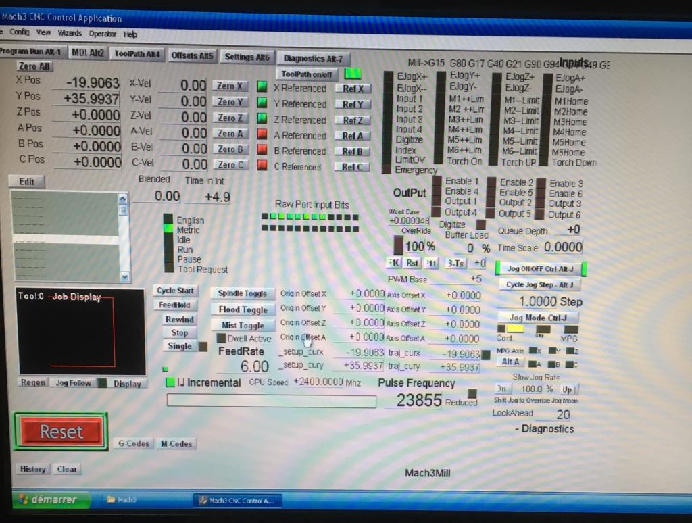The image size is (692, 523).
Task: Open the Config menu
Action: click(20, 32)
